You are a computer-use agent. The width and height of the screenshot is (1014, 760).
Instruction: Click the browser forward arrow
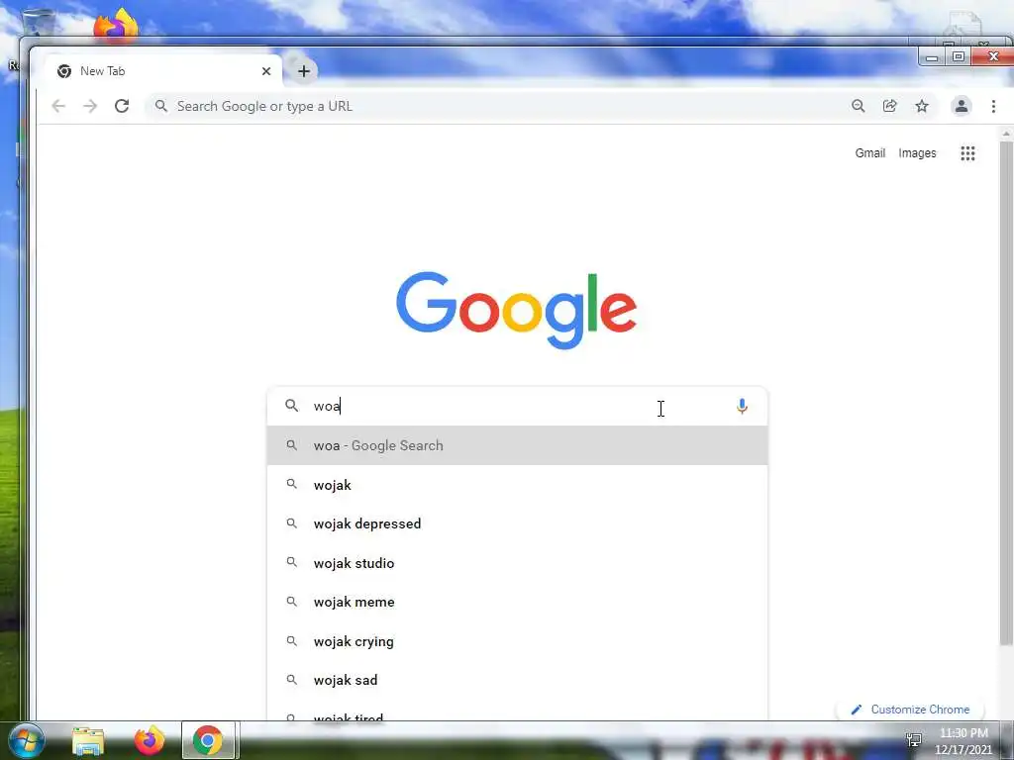[90, 106]
